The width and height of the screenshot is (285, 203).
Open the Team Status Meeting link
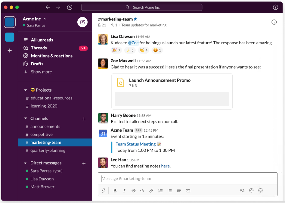136,144
